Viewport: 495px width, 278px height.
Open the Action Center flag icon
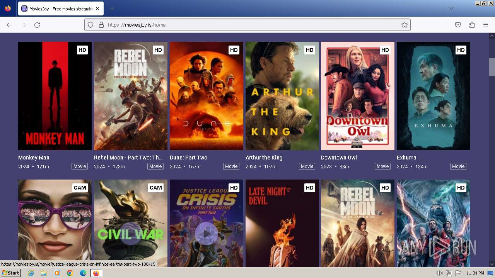(458, 273)
